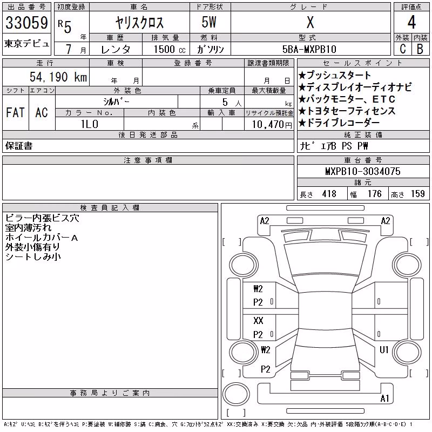Click the width value 176

375,194
